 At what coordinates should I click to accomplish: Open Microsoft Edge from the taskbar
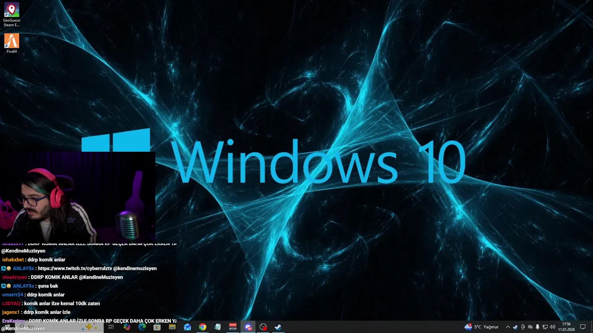click(142, 327)
